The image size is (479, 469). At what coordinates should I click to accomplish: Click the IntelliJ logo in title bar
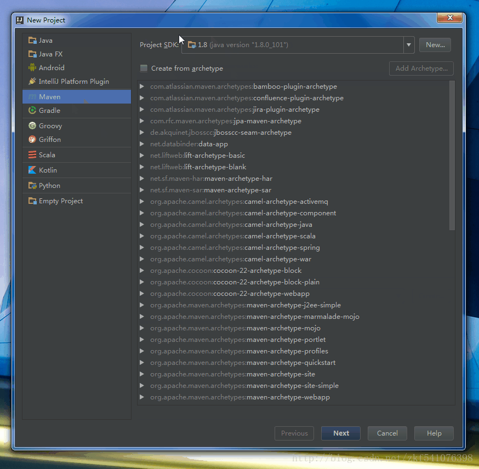20,20
